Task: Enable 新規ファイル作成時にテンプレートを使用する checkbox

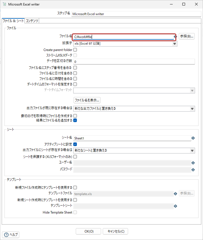Action: click(x=75, y=188)
